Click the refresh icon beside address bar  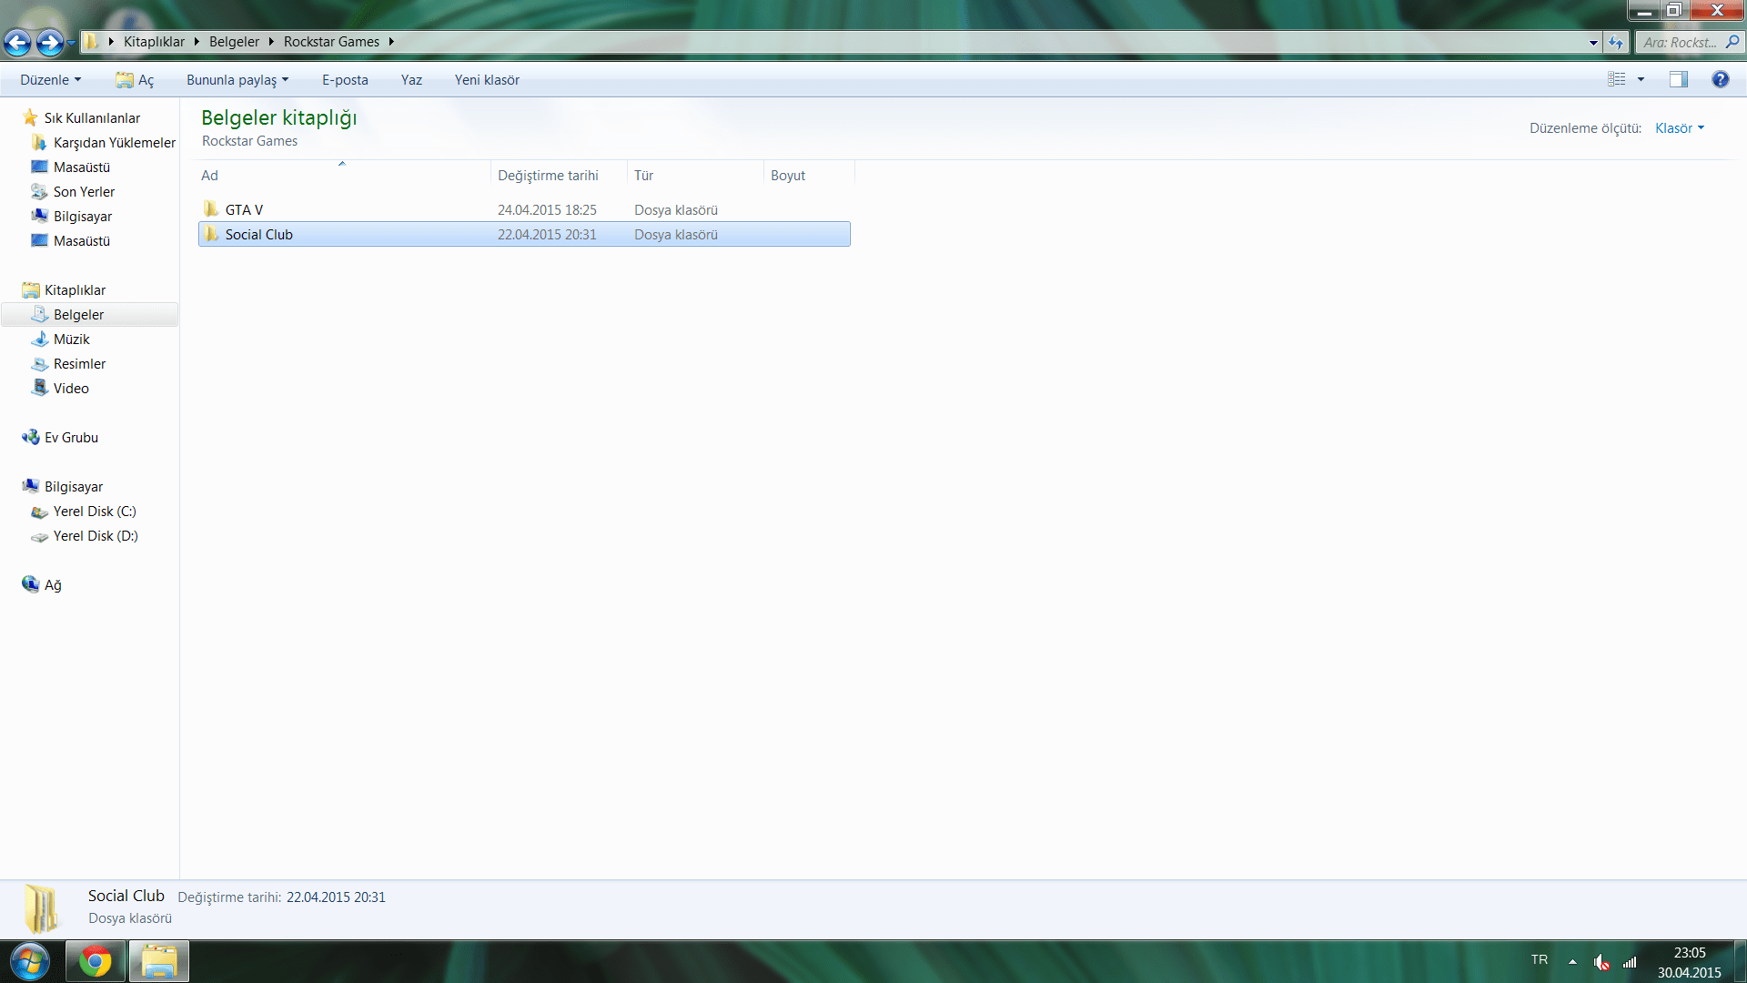[x=1616, y=42]
